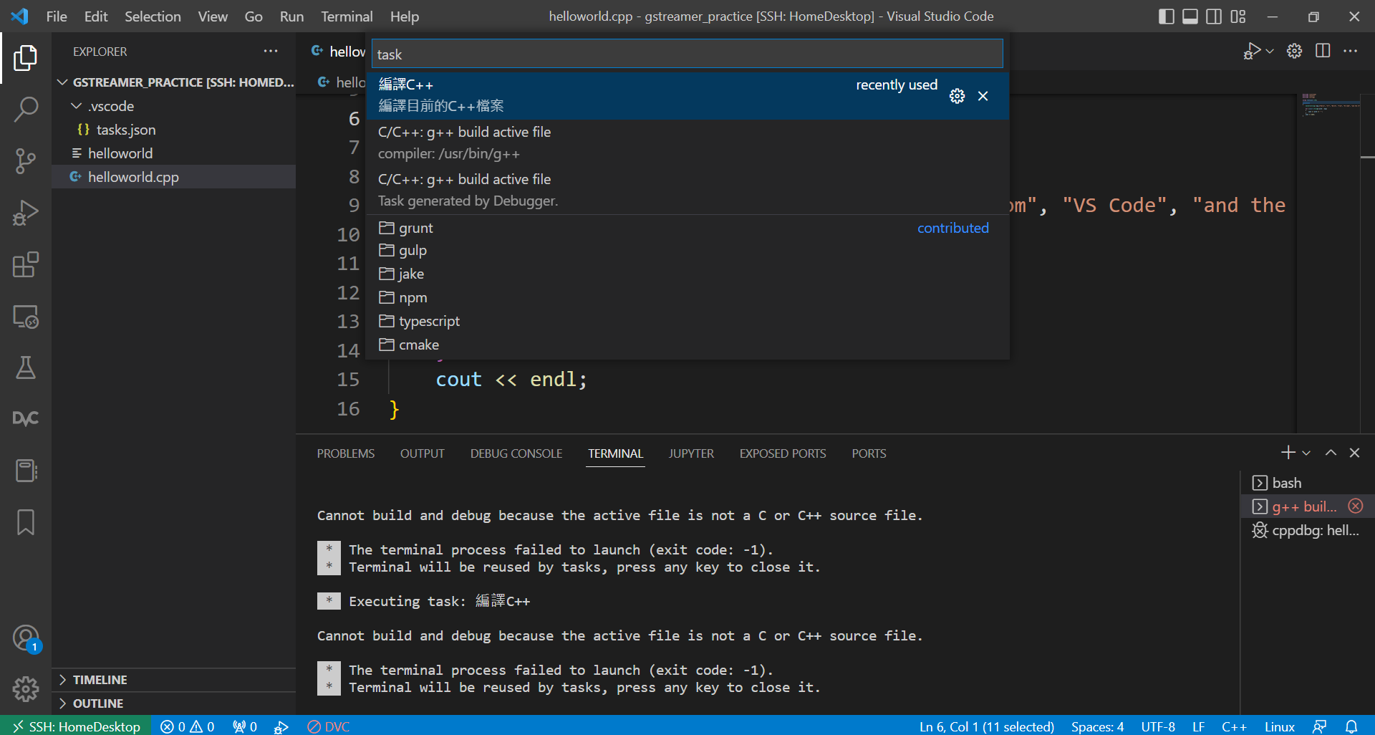Open Explorer Views and More Actions ellipsis
The image size is (1375, 735).
(x=271, y=51)
